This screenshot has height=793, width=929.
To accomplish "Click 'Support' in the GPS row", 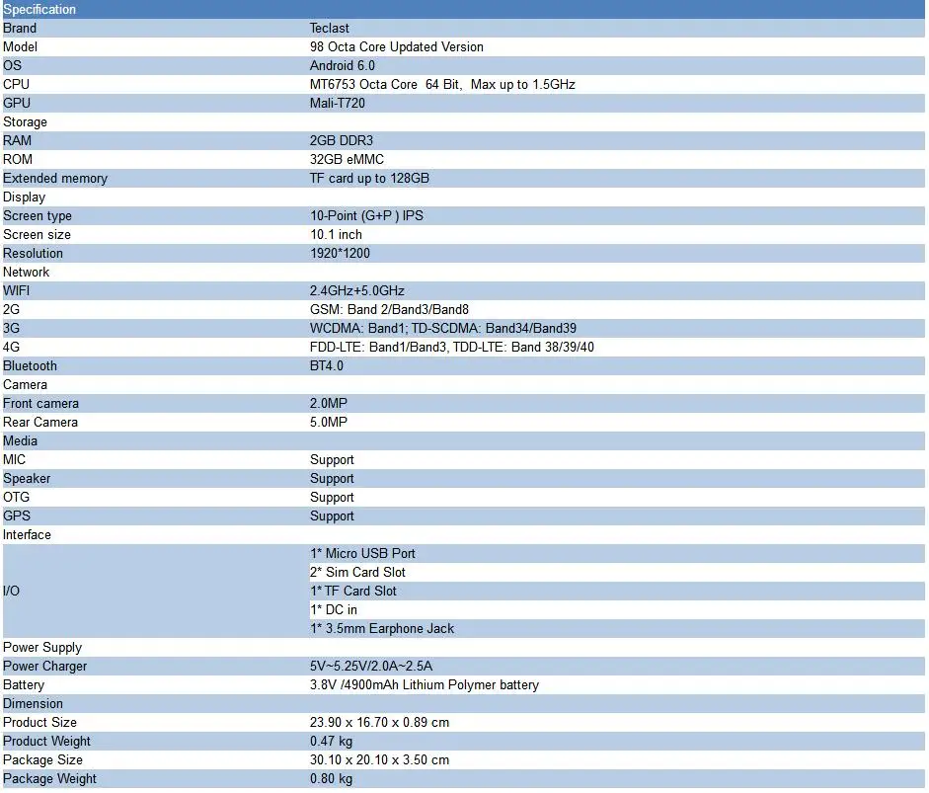I will click(332, 516).
